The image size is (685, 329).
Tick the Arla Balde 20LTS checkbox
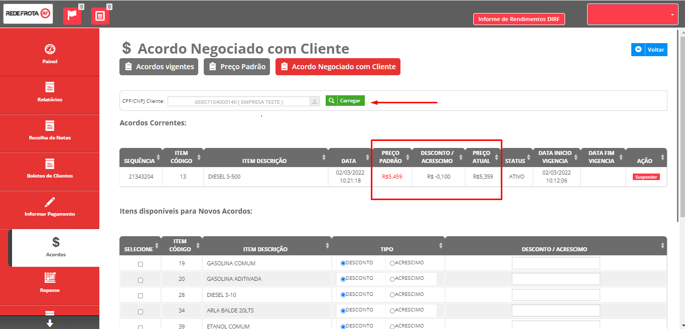coord(140,312)
